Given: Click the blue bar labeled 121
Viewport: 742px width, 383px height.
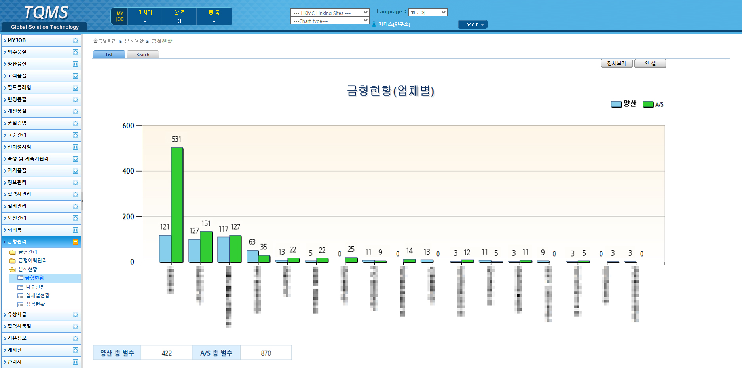Looking at the screenshot, I should 165,249.
